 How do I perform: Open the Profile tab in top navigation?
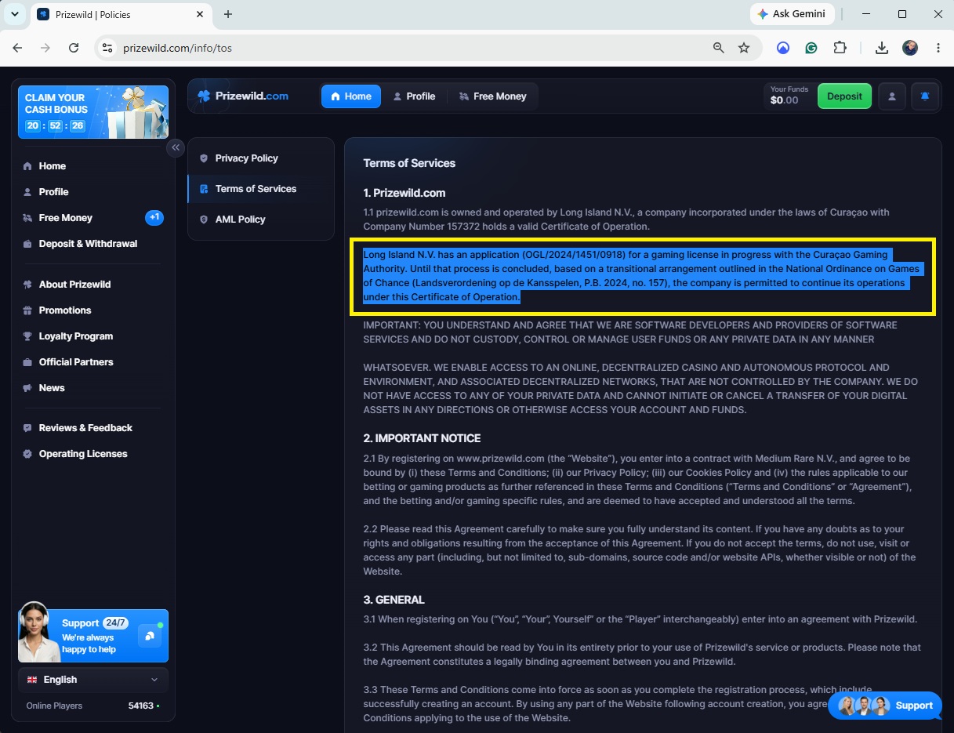[x=414, y=96]
